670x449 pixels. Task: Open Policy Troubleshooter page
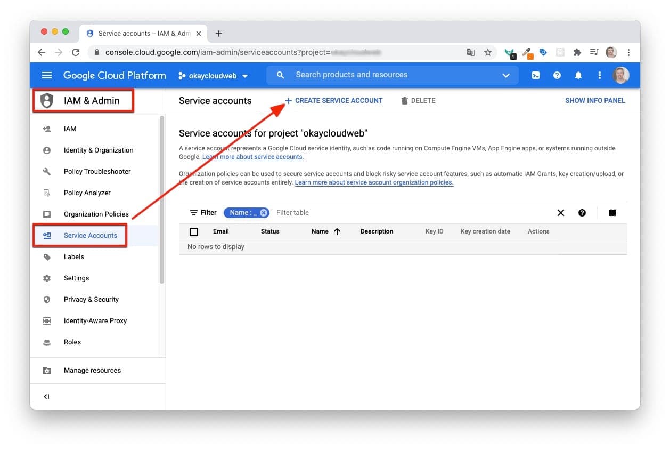click(x=94, y=171)
